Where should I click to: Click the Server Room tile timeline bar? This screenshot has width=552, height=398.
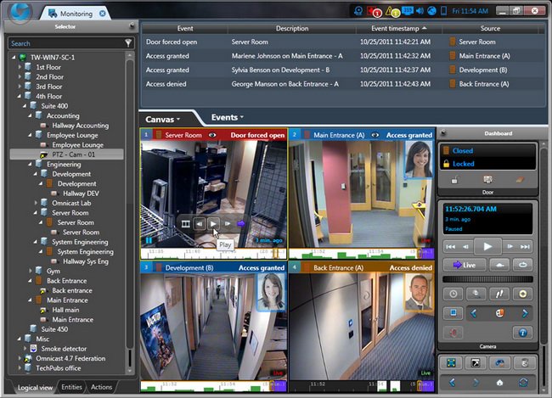(213, 254)
